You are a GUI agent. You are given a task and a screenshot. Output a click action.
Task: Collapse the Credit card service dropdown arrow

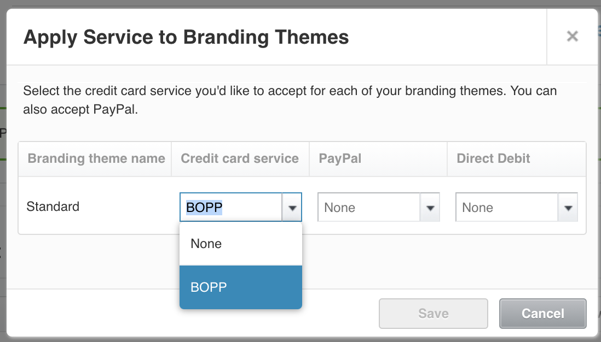[292, 208]
